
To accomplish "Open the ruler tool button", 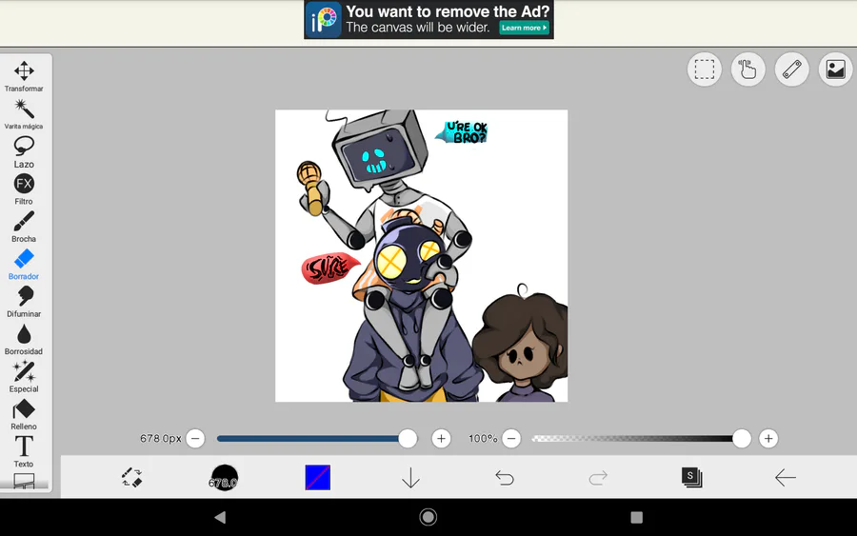I will pos(791,69).
